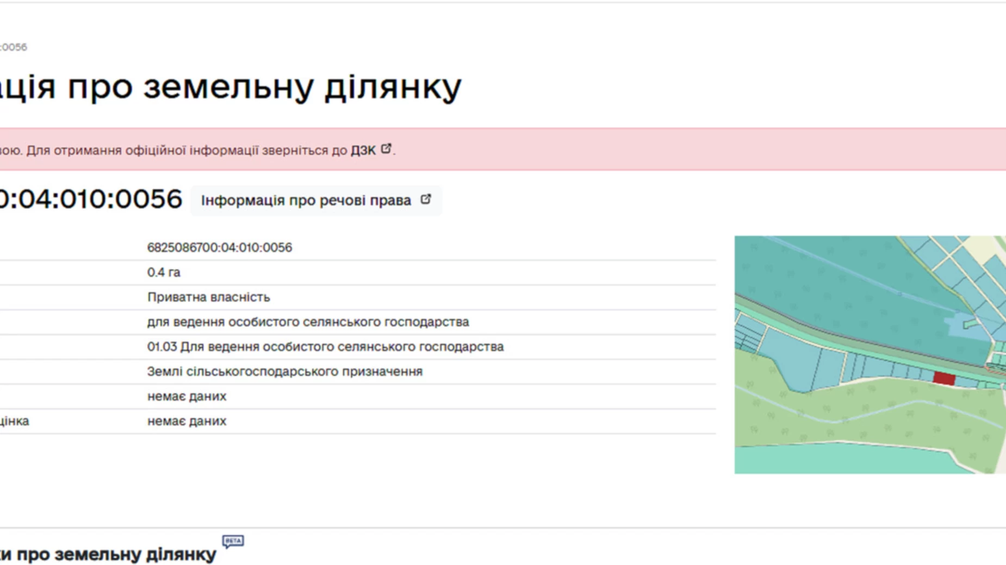This screenshot has height=565, width=1006.
Task: Click the pink notice banner text
Action: tap(198, 150)
